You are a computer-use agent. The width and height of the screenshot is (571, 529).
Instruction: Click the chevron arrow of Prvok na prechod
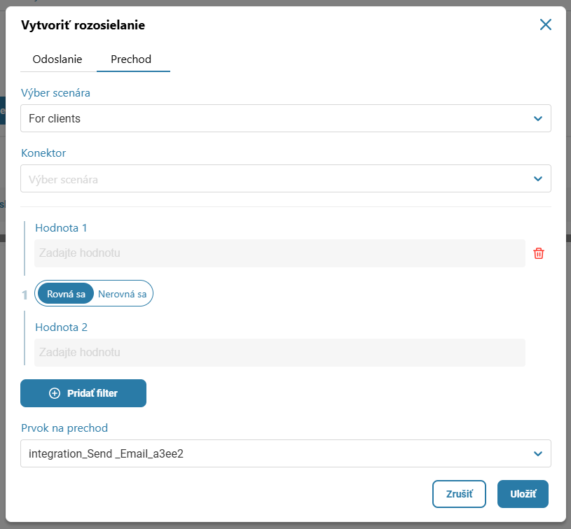pyautogui.click(x=537, y=453)
